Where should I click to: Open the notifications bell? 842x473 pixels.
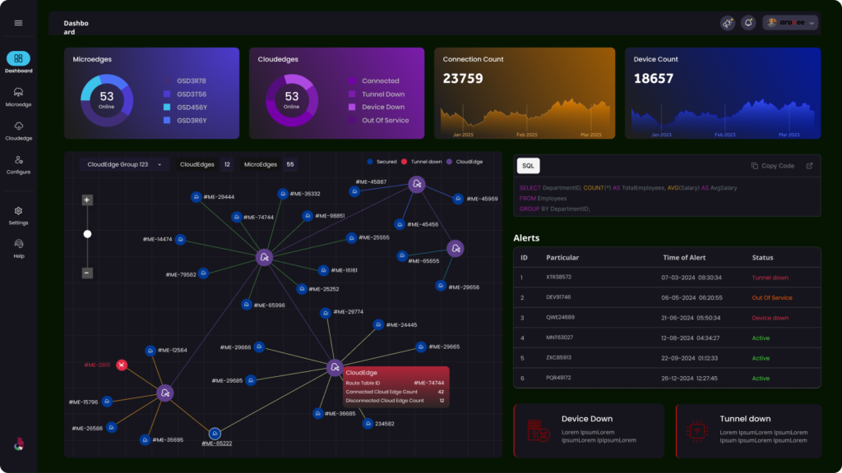(748, 23)
